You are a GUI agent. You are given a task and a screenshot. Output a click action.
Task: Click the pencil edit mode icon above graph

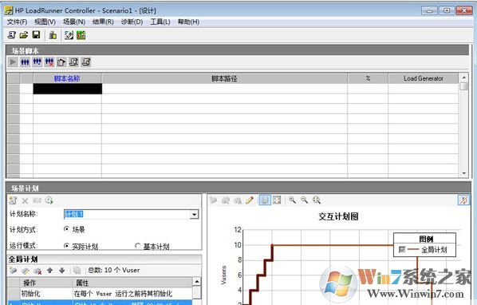pos(250,200)
